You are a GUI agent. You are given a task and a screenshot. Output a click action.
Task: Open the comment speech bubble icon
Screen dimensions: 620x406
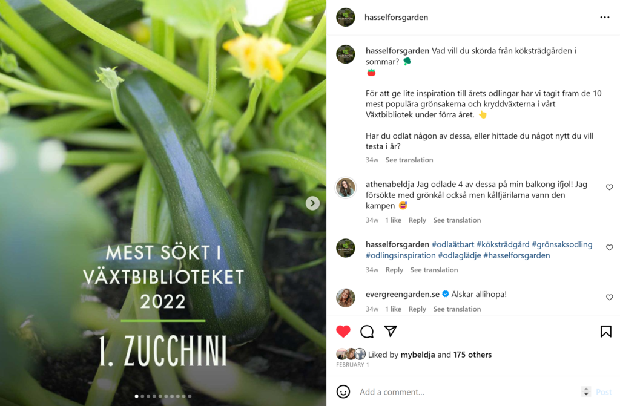[367, 332]
